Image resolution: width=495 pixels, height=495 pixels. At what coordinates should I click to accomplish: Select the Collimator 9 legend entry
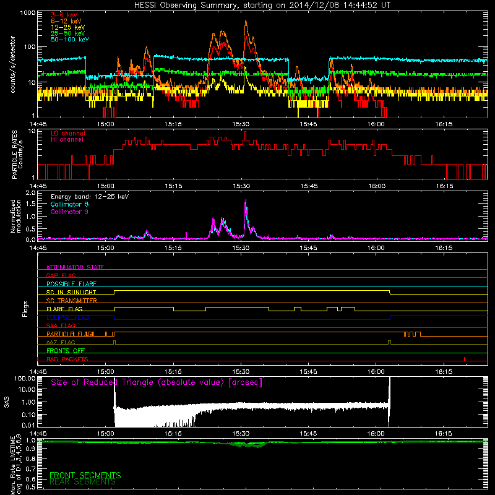(69, 212)
